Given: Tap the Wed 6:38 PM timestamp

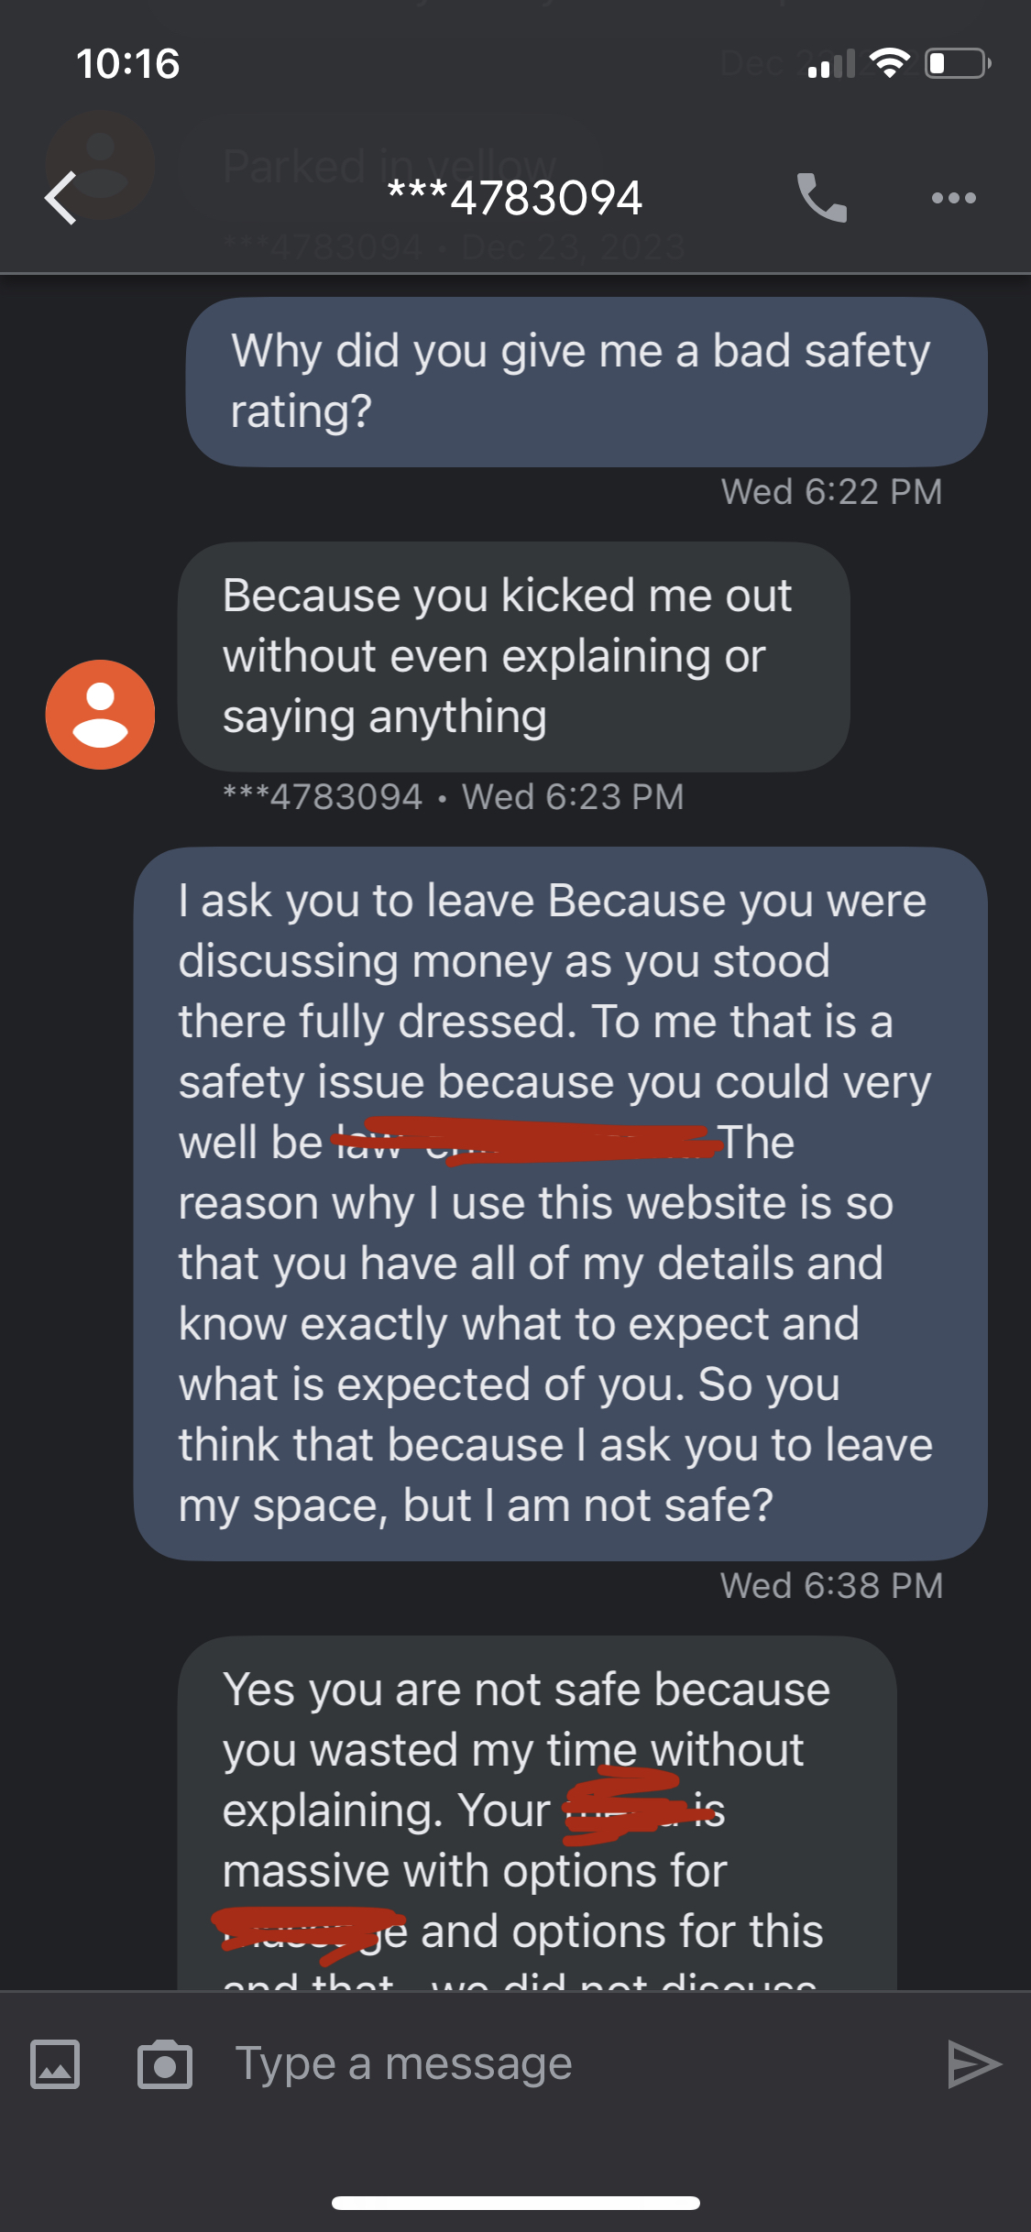Looking at the screenshot, I should (x=831, y=1586).
